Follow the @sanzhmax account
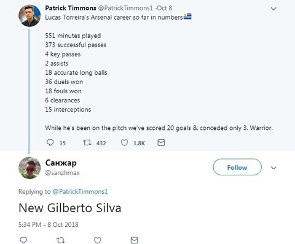295x244 pixels. 237,167
